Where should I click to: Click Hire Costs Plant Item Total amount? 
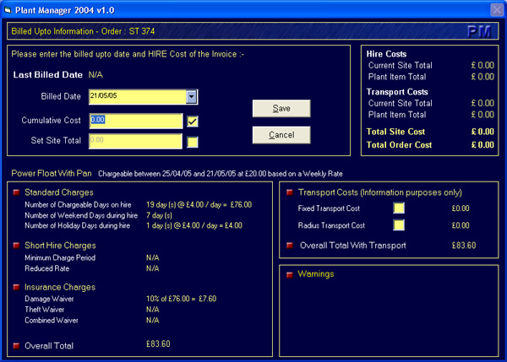tap(482, 77)
